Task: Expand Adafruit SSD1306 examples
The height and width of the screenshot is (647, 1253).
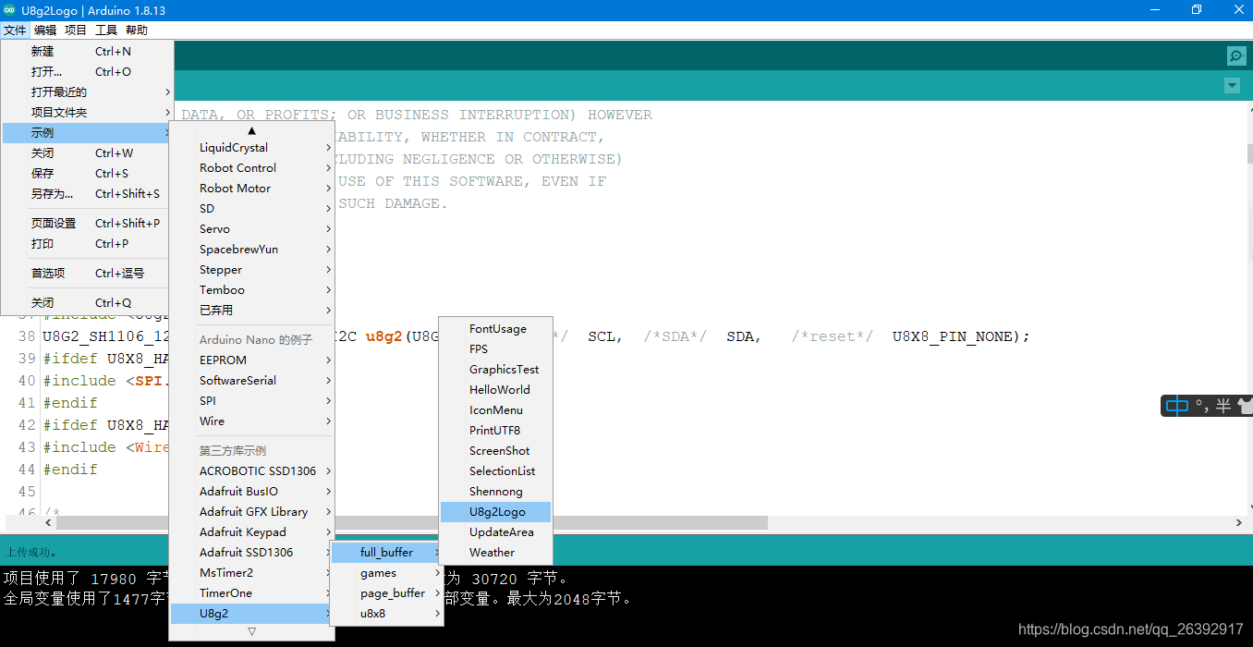Action: click(x=251, y=553)
